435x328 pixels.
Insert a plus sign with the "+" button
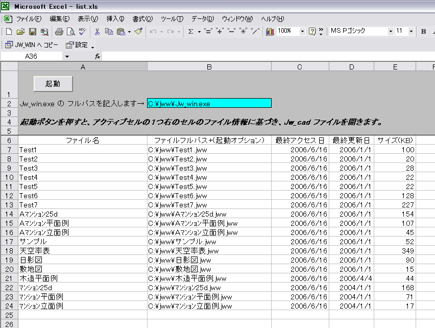220,31
